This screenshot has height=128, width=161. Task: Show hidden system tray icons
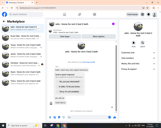point(126,125)
